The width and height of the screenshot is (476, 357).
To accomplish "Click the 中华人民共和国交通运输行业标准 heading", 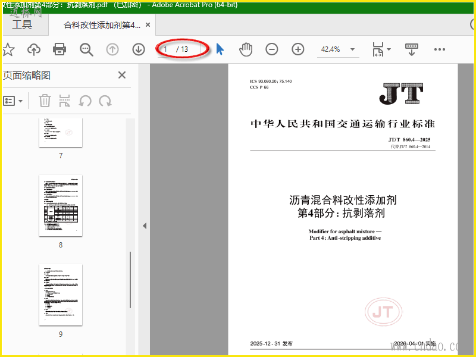I will tap(343, 124).
